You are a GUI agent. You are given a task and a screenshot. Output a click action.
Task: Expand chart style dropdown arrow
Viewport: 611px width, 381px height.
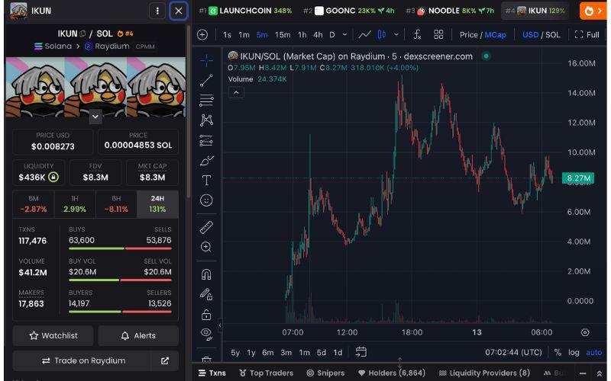(x=396, y=34)
